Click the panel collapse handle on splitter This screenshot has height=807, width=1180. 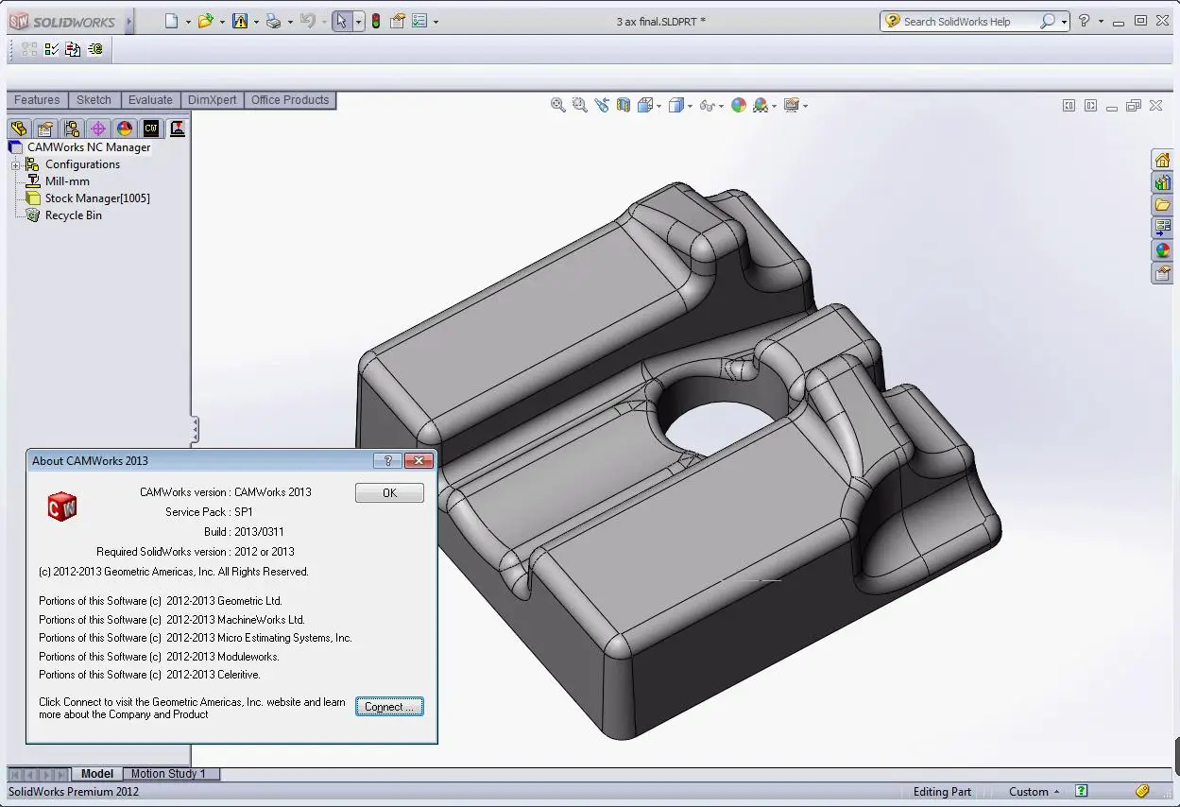click(x=195, y=431)
